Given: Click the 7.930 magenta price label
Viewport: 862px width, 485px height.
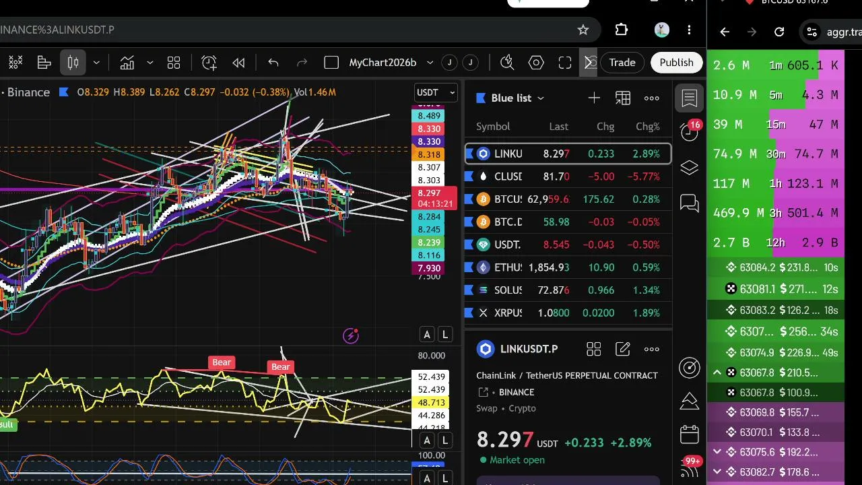Looking at the screenshot, I should tap(430, 269).
